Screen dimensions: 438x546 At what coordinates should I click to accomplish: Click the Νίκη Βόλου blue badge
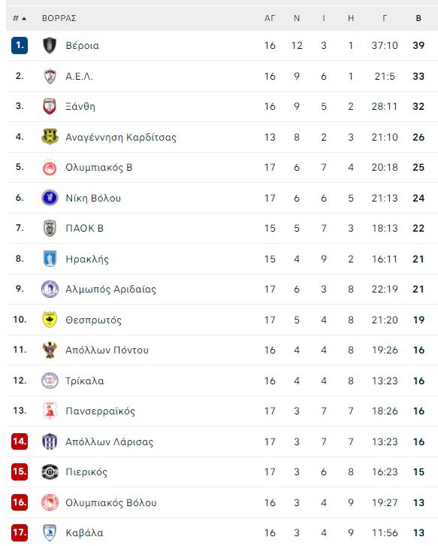50,198
